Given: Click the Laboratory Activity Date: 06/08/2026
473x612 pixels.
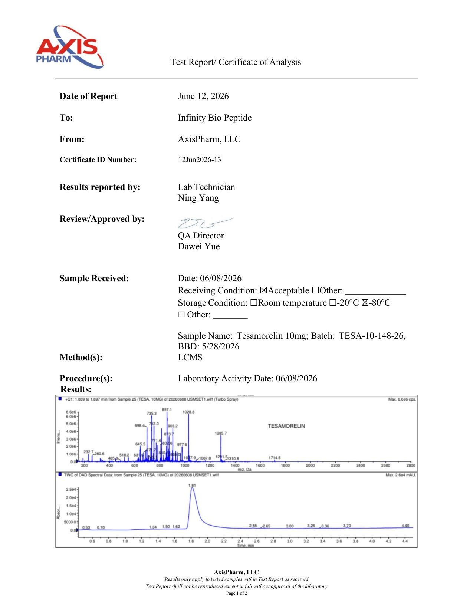Looking at the screenshot, I should (x=247, y=378).
